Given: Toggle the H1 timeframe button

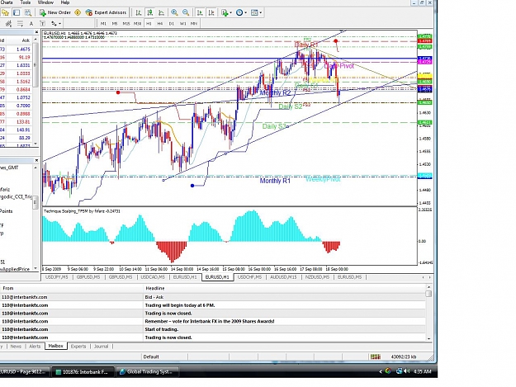Looking at the screenshot, I should coord(149,23).
